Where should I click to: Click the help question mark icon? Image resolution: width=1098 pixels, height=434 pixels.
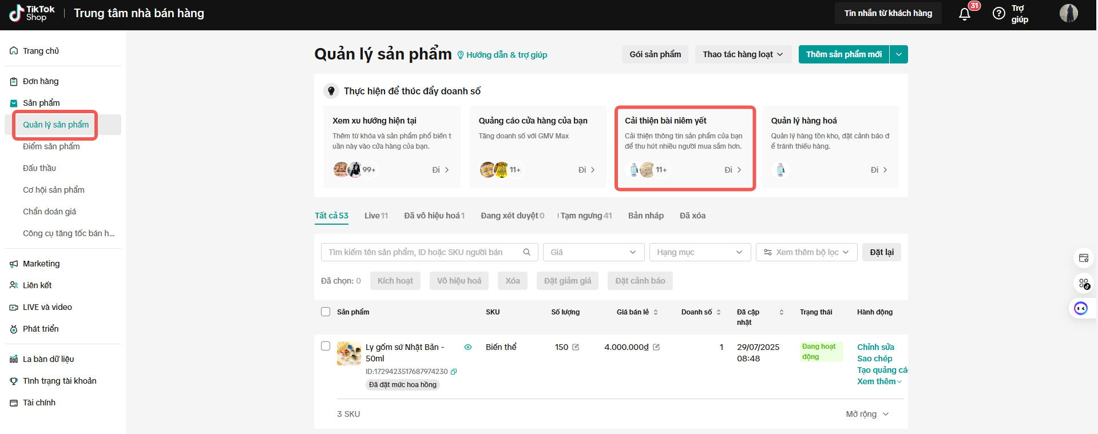(998, 14)
